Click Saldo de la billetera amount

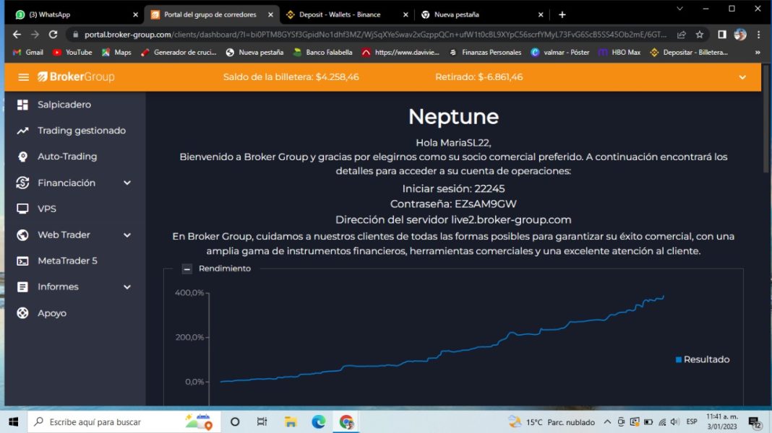click(338, 77)
